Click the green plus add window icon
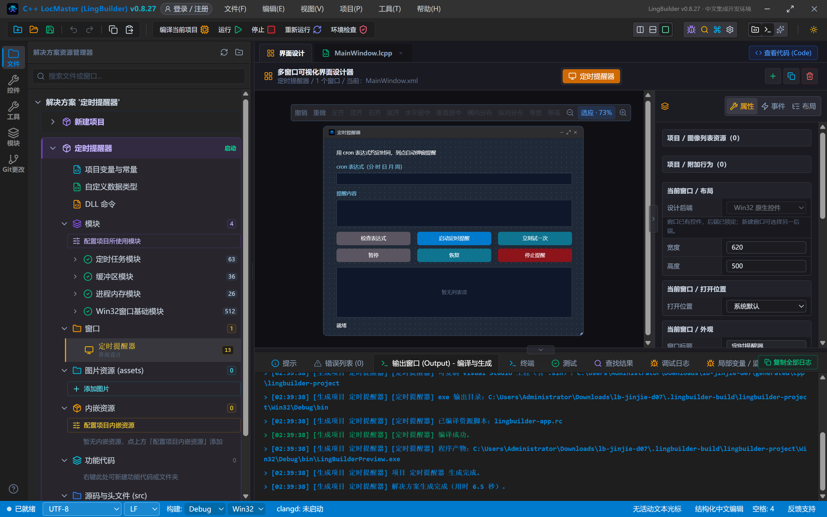 point(773,76)
